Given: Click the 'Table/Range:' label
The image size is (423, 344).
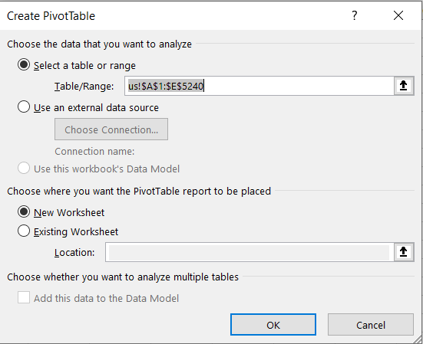Looking at the screenshot, I should (84, 87).
